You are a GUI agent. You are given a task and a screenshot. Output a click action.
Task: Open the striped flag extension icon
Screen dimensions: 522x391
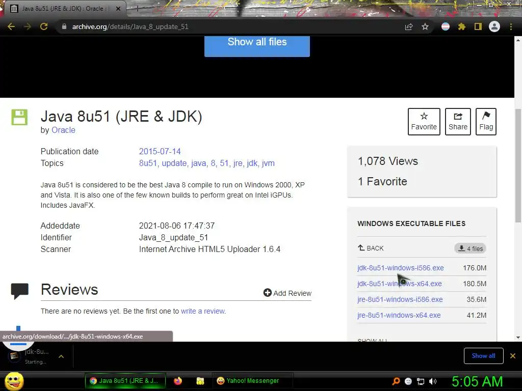pyautogui.click(x=446, y=26)
